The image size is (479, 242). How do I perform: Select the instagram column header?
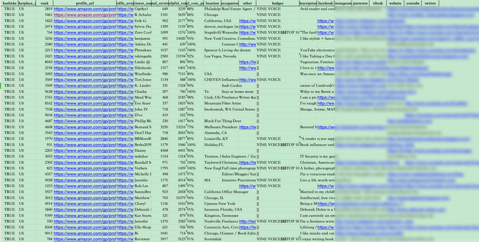coord(343,3)
